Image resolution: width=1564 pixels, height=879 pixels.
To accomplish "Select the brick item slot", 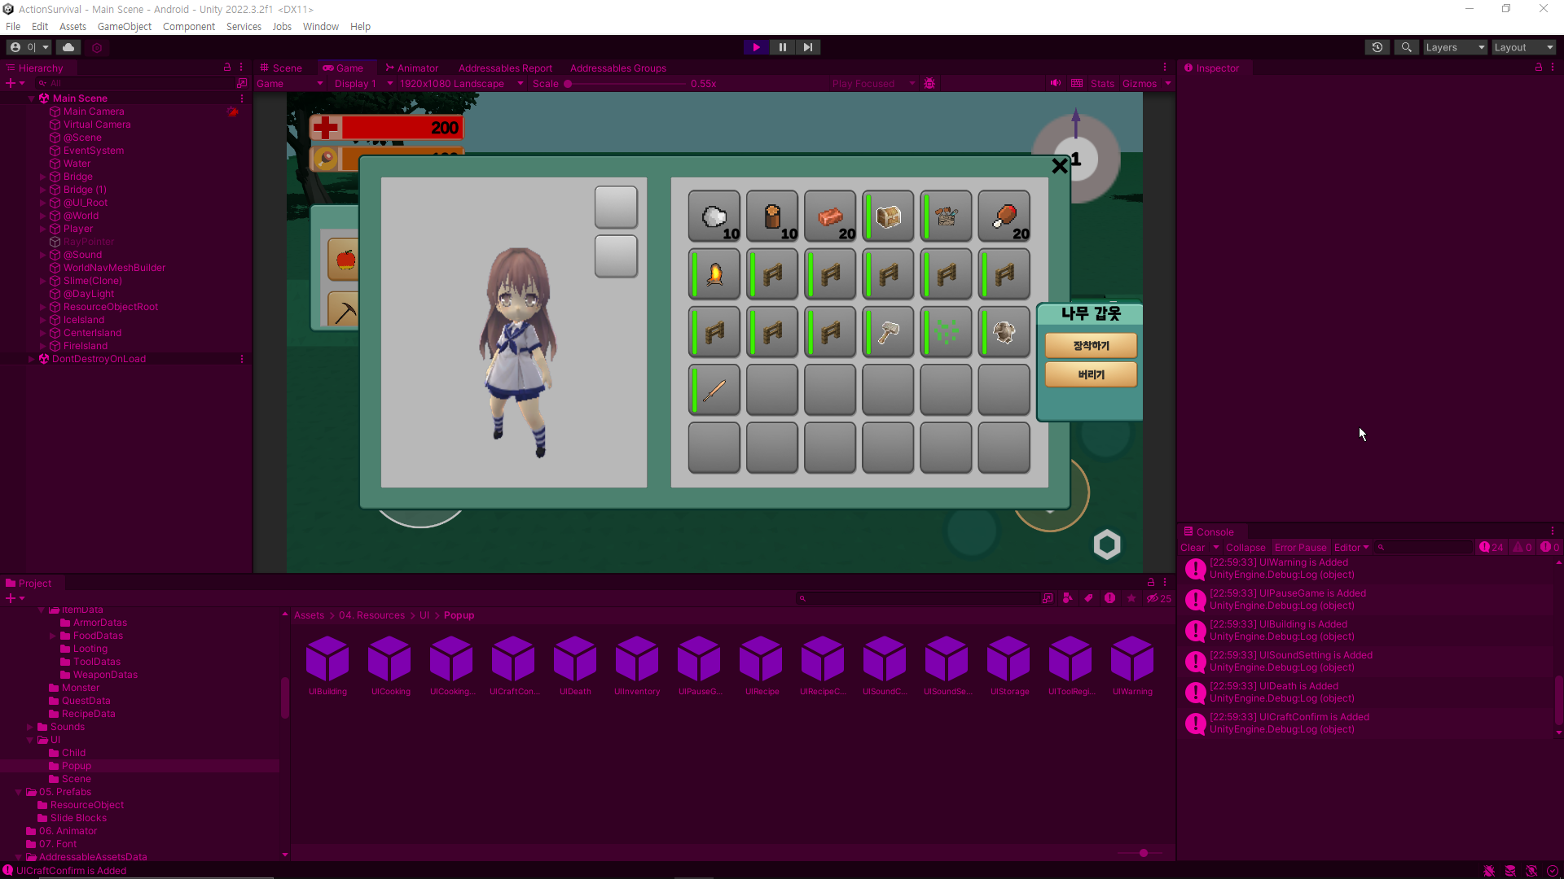I will 830,216.
